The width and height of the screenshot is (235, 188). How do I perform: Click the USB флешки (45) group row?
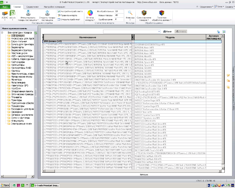pos(132,41)
